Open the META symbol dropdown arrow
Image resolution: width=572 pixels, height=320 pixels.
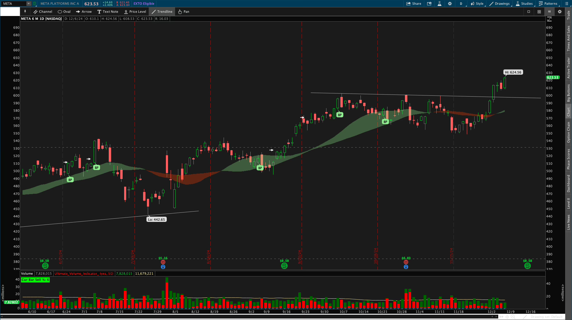point(29,4)
